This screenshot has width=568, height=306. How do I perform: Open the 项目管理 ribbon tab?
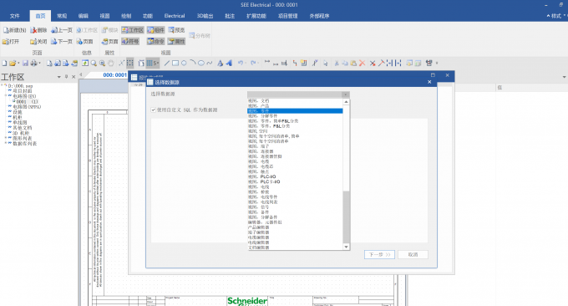[287, 16]
